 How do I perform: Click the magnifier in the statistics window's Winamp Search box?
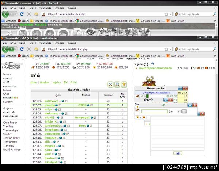click(x=215, y=49)
